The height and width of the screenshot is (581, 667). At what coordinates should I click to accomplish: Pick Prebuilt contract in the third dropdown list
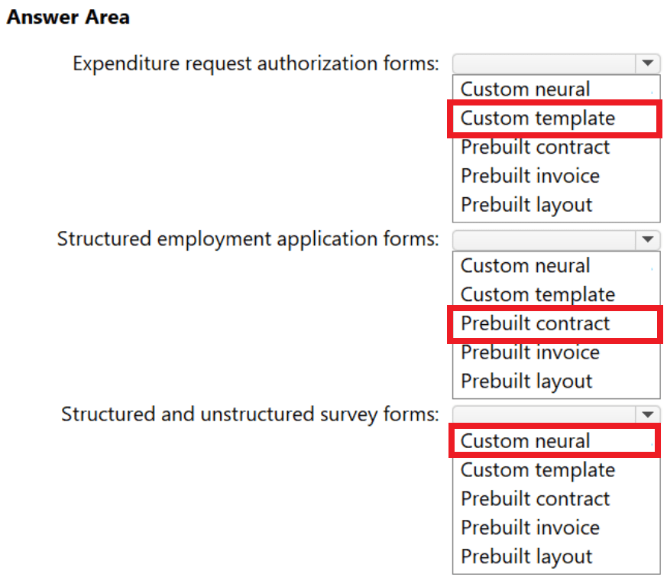[x=534, y=498]
